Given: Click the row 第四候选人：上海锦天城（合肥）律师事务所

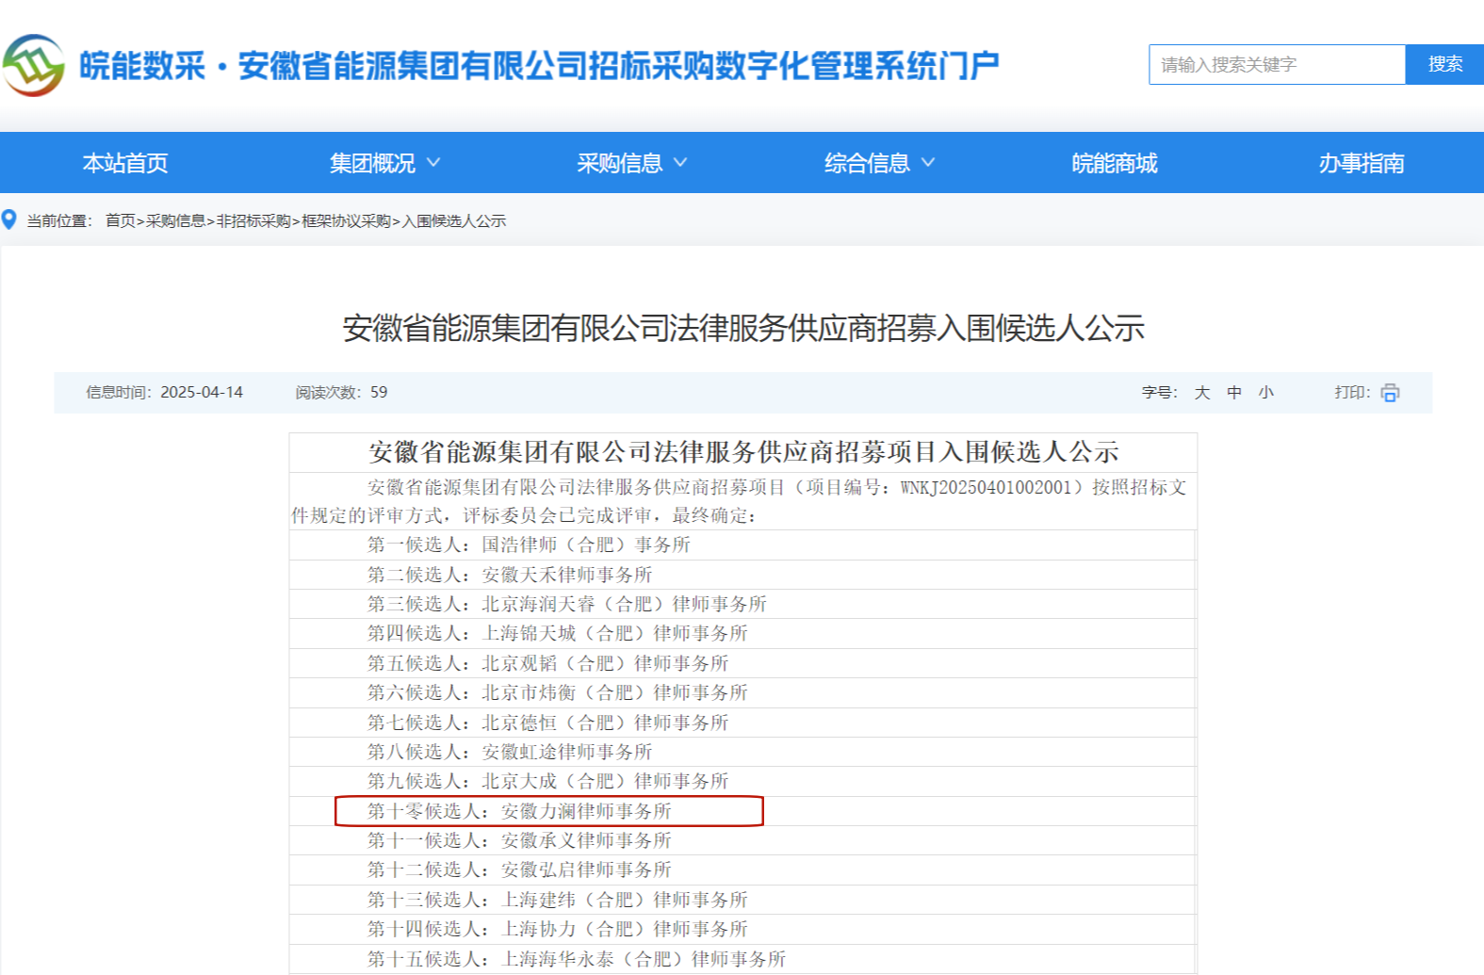Looking at the screenshot, I should pyautogui.click(x=742, y=633).
